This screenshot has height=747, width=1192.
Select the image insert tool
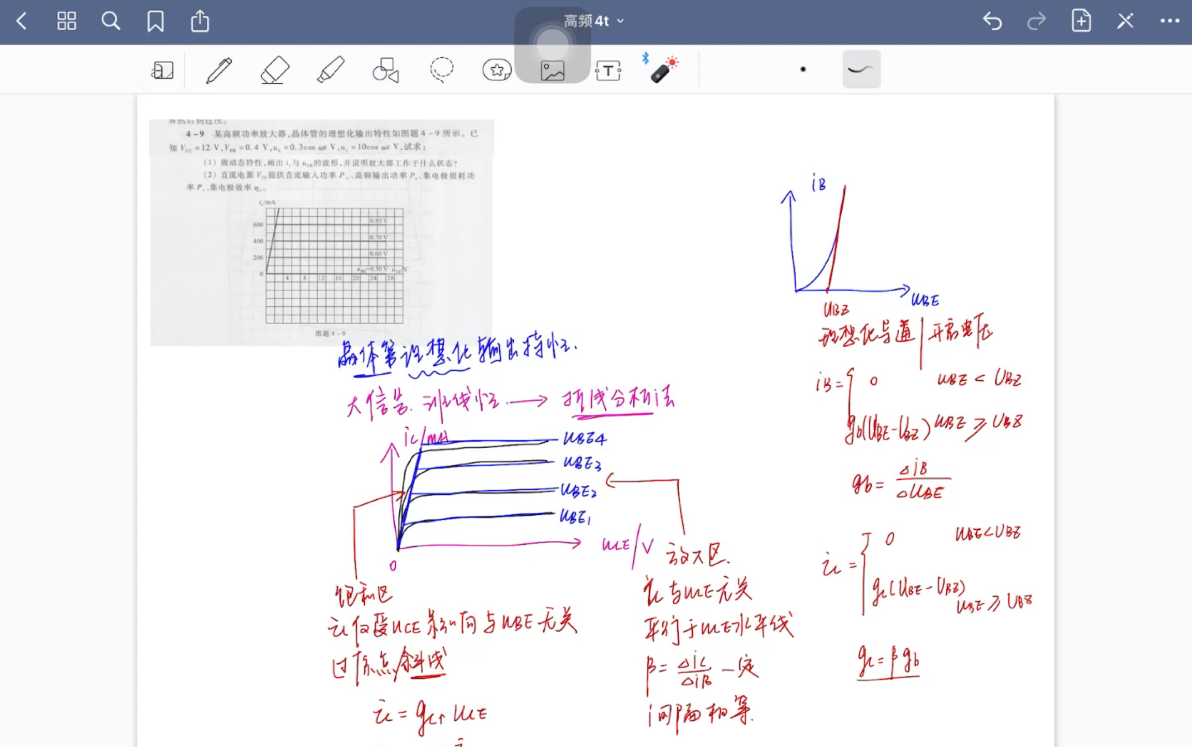pos(553,69)
